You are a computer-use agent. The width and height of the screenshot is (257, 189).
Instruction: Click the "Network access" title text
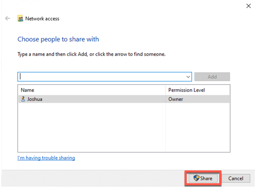point(42,19)
